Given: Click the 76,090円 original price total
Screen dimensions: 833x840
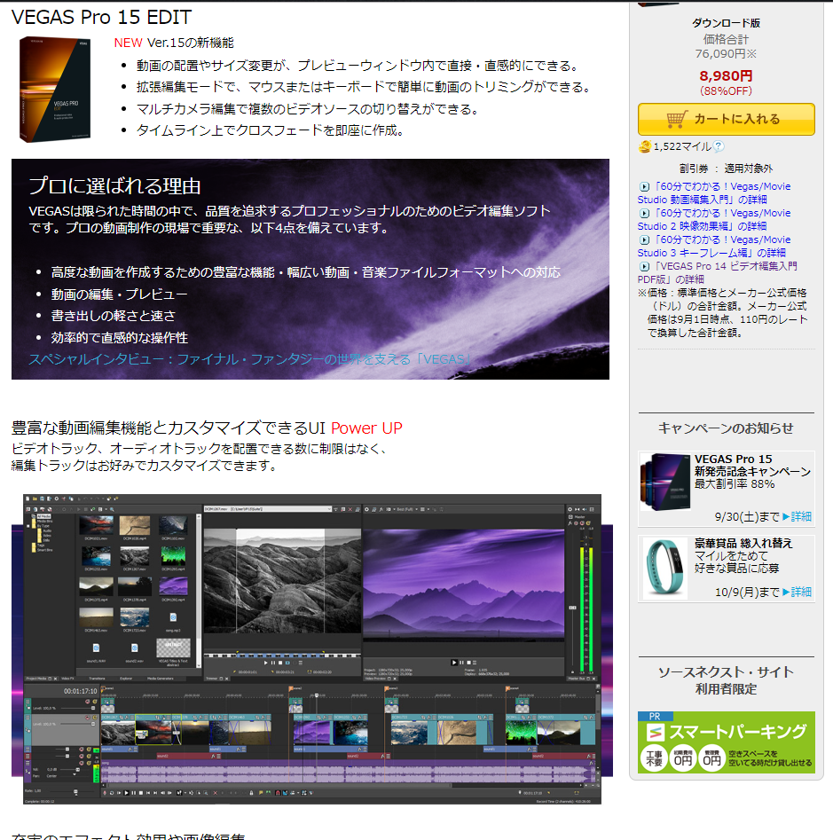Looking at the screenshot, I should click(726, 54).
